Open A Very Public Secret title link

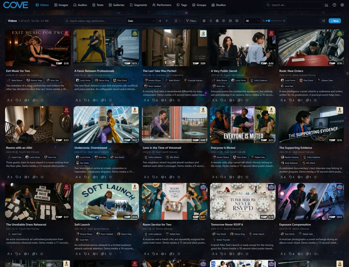pos(224,71)
